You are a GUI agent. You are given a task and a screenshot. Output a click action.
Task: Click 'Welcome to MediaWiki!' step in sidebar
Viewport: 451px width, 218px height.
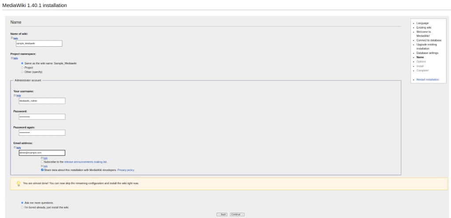[423, 34]
